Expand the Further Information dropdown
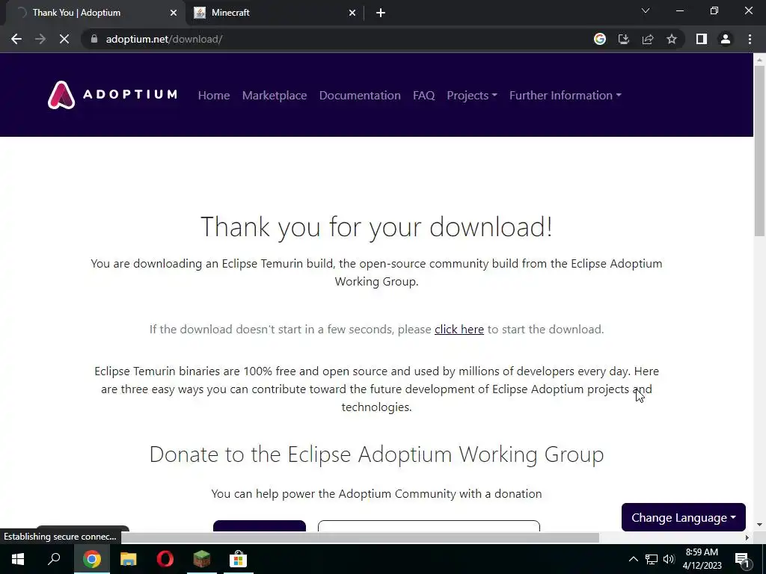 click(x=566, y=95)
